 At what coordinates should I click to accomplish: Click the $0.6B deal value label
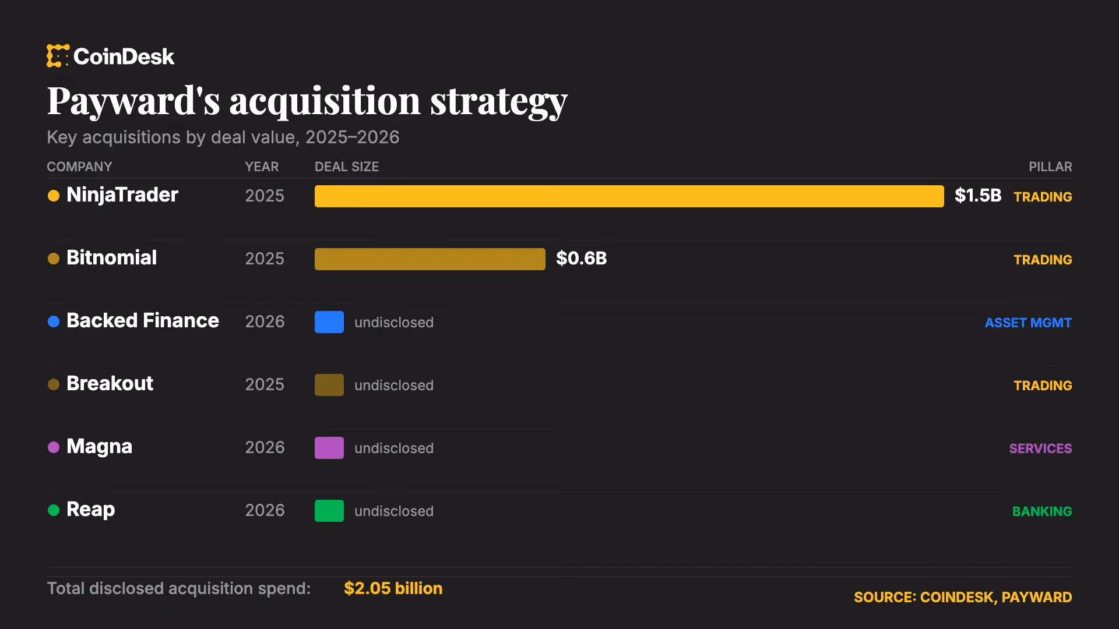coord(582,259)
